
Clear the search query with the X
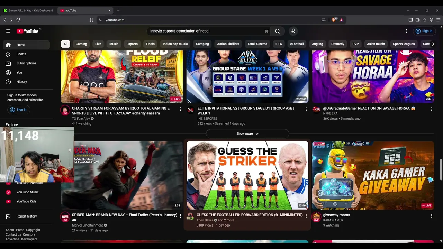[266, 31]
